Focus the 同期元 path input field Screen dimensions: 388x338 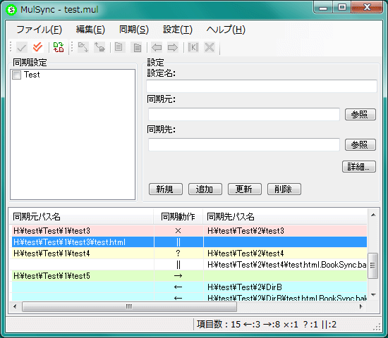(x=244, y=114)
